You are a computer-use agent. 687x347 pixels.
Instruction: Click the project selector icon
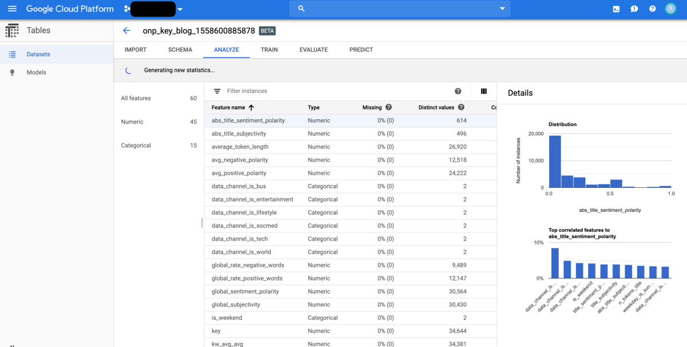click(126, 9)
